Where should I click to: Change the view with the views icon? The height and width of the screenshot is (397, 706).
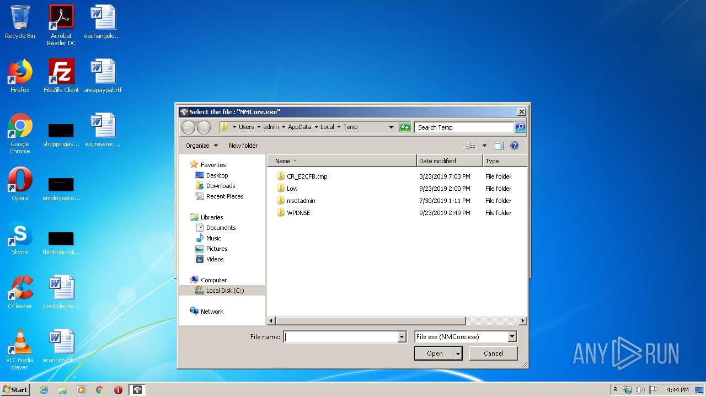tap(470, 146)
